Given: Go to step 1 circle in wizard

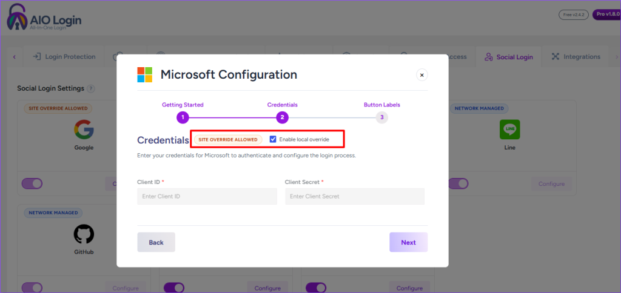Looking at the screenshot, I should tap(183, 117).
